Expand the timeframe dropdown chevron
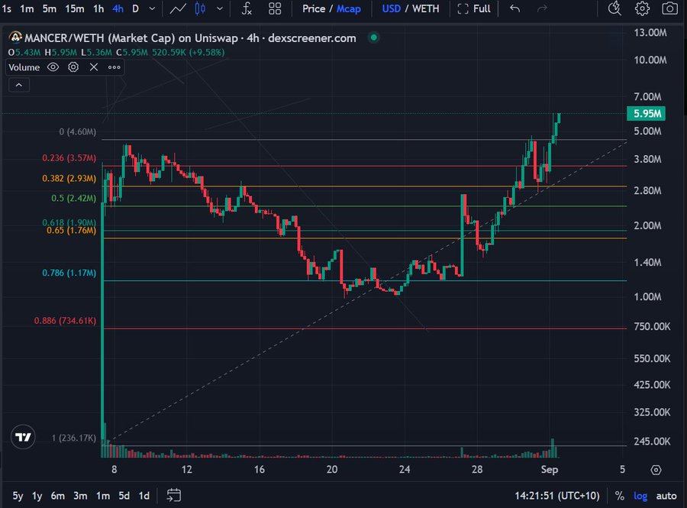This screenshot has height=508, width=687. click(x=152, y=8)
